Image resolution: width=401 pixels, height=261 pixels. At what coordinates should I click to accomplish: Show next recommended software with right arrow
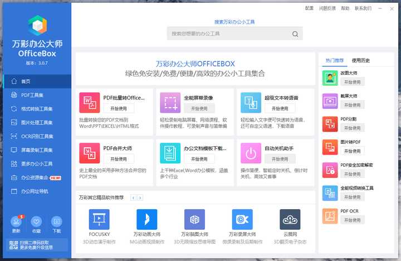(140, 198)
